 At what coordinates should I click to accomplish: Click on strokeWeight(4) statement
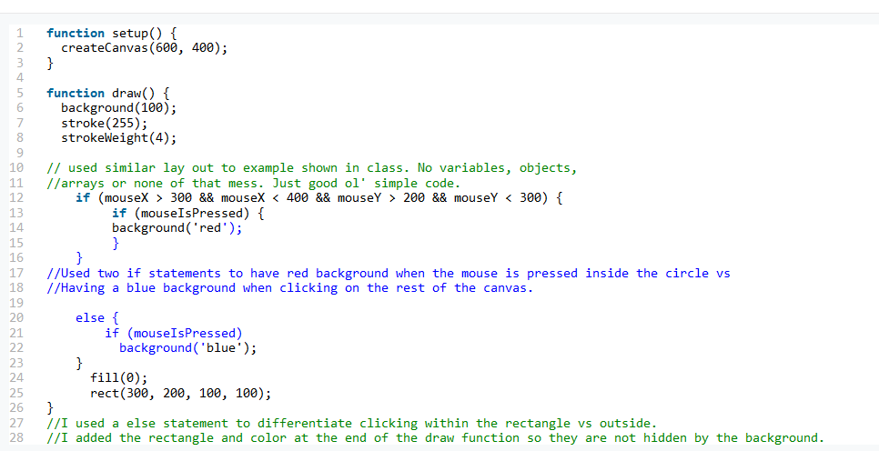tap(118, 138)
